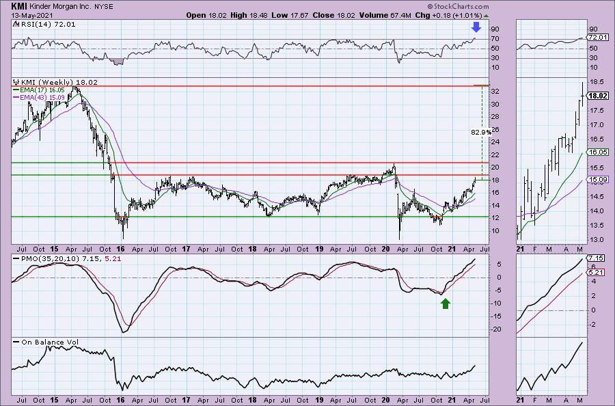The image size is (615, 406).
Task: Click the 18.5 label on zoom-panel axis
Action: [596, 82]
